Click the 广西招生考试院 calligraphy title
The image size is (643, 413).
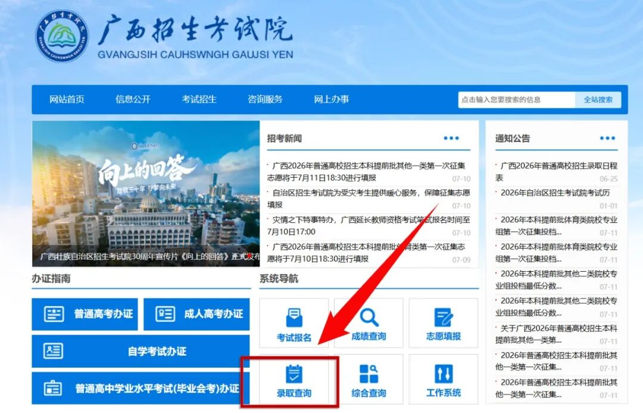195,30
